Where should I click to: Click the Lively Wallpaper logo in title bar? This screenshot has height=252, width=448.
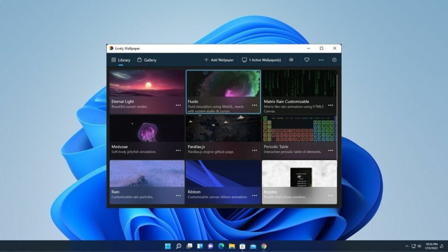[112, 48]
